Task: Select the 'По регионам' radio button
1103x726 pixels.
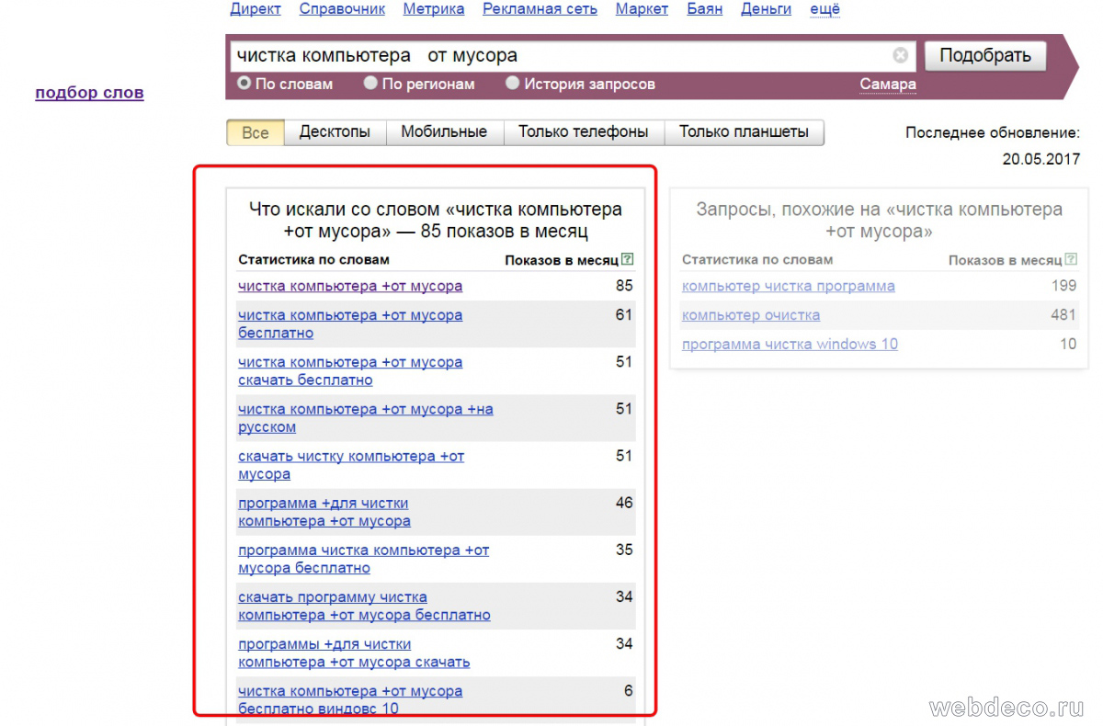Action: [x=370, y=84]
